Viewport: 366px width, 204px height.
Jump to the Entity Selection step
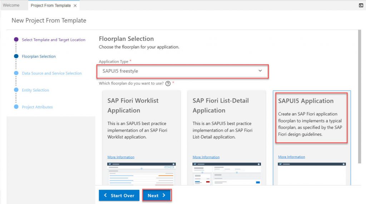(35, 90)
